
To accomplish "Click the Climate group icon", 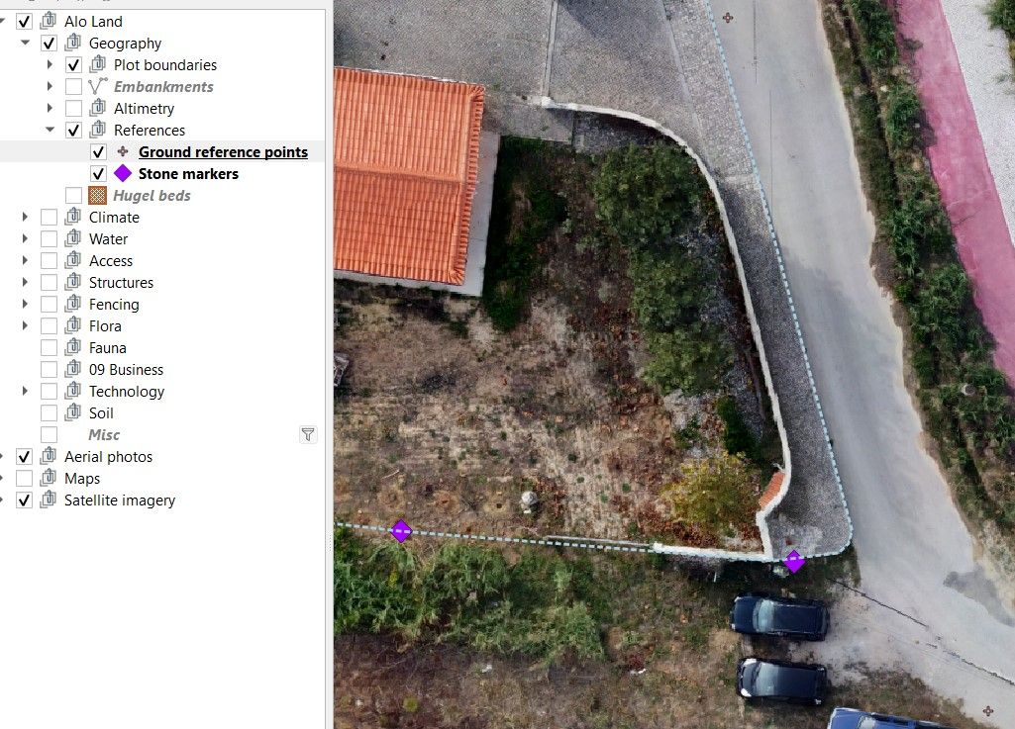I will point(72,217).
